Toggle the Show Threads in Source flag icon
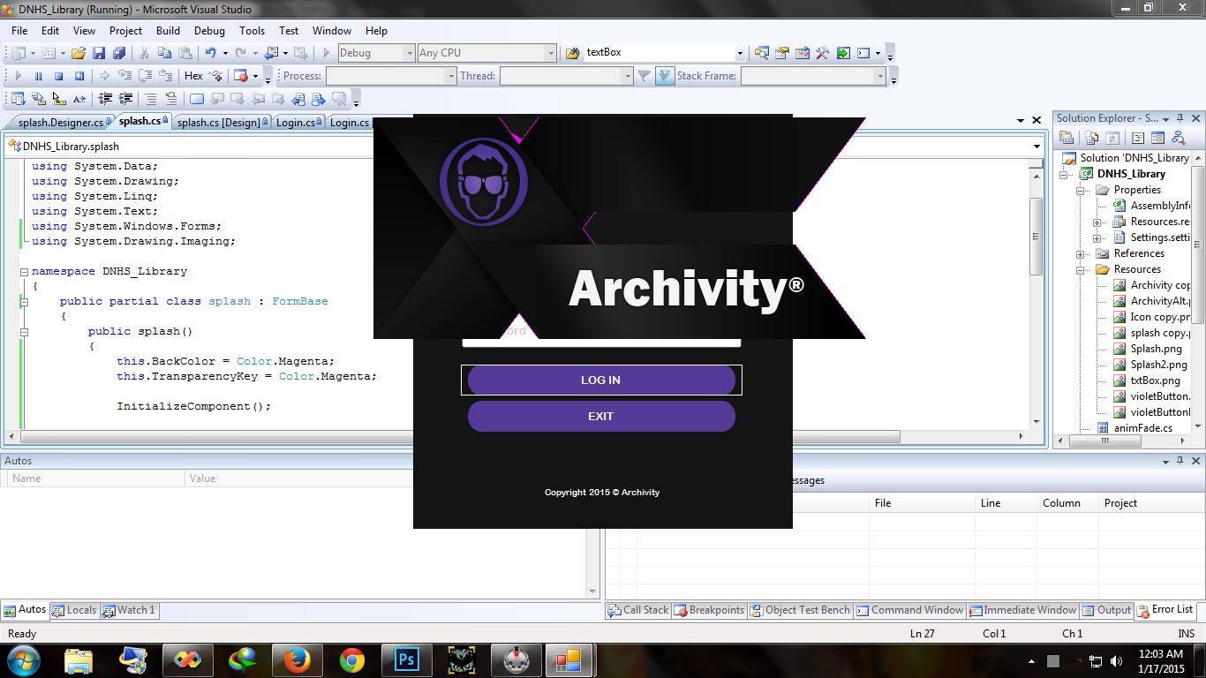 (x=665, y=76)
